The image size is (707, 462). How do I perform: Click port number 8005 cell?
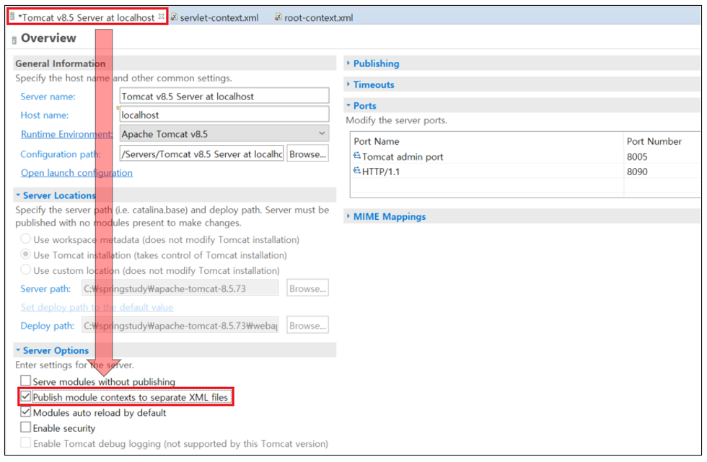[637, 156]
